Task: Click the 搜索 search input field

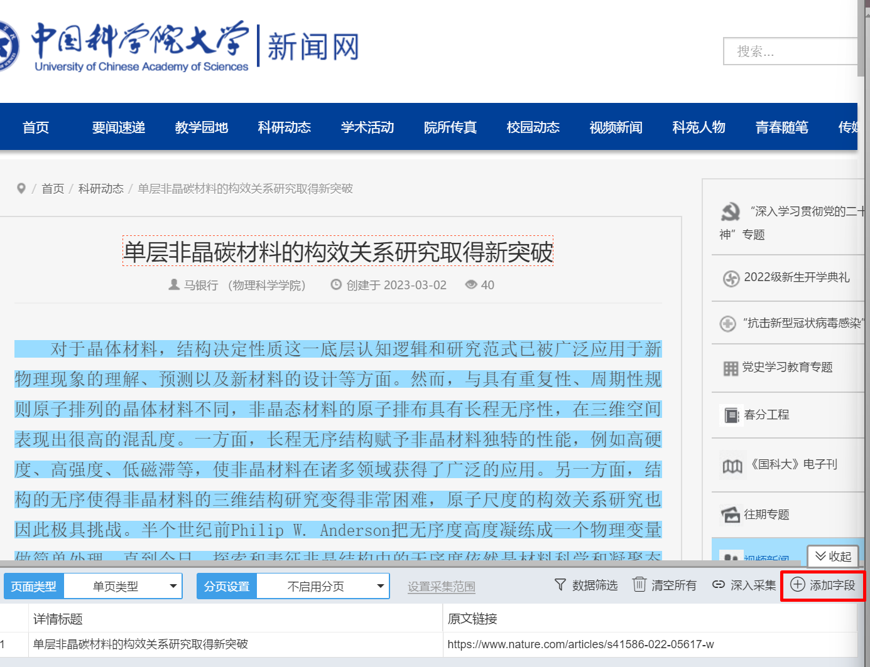Action: click(x=790, y=51)
